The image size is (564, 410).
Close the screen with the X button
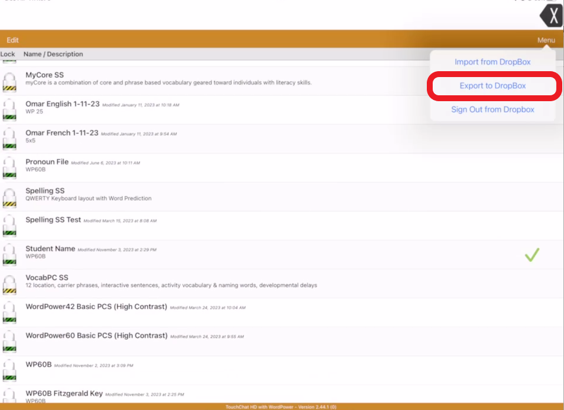point(552,16)
